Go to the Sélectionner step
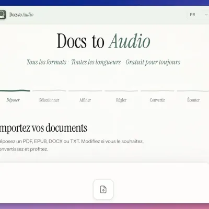This screenshot has width=209, height=209. 49,100
